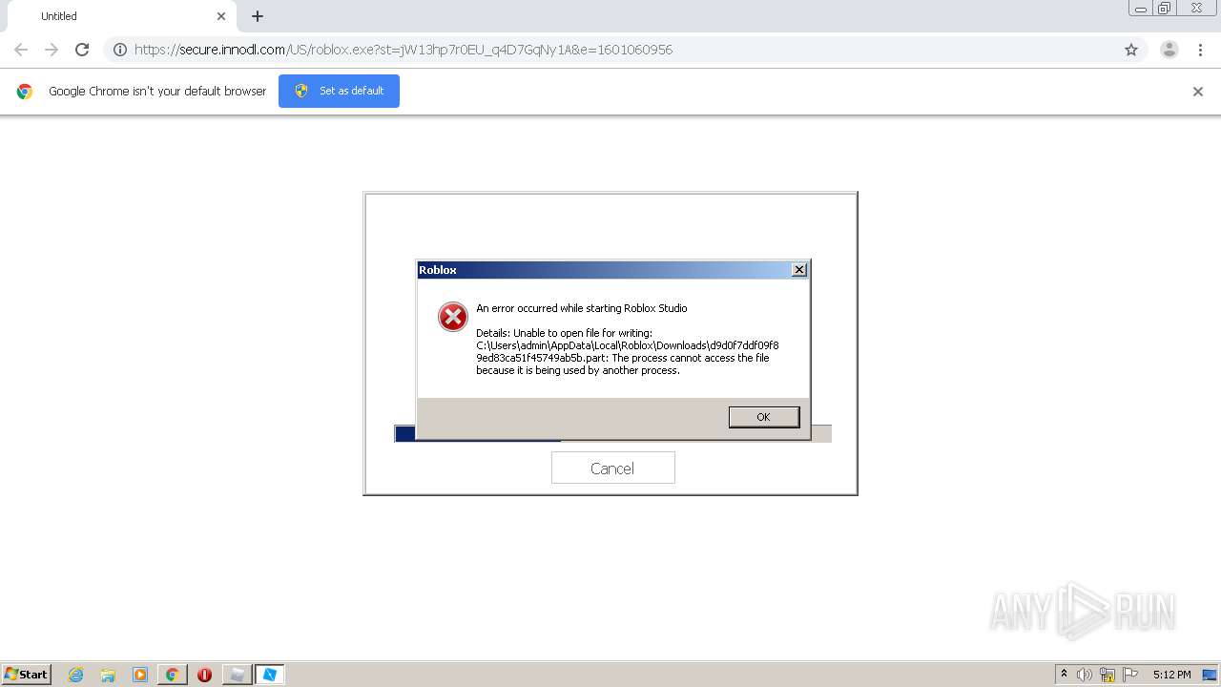Reload the page with refresh icon
Screen dimensions: 1221x687
[82, 50]
